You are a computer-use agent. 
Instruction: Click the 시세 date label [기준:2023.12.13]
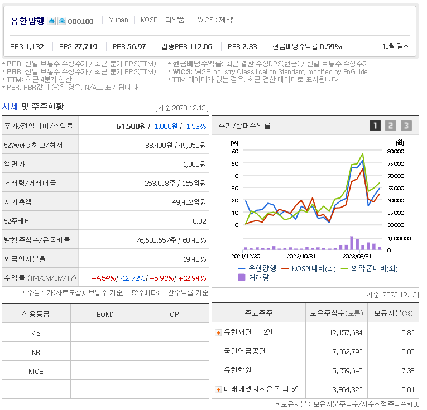pyautogui.click(x=182, y=108)
